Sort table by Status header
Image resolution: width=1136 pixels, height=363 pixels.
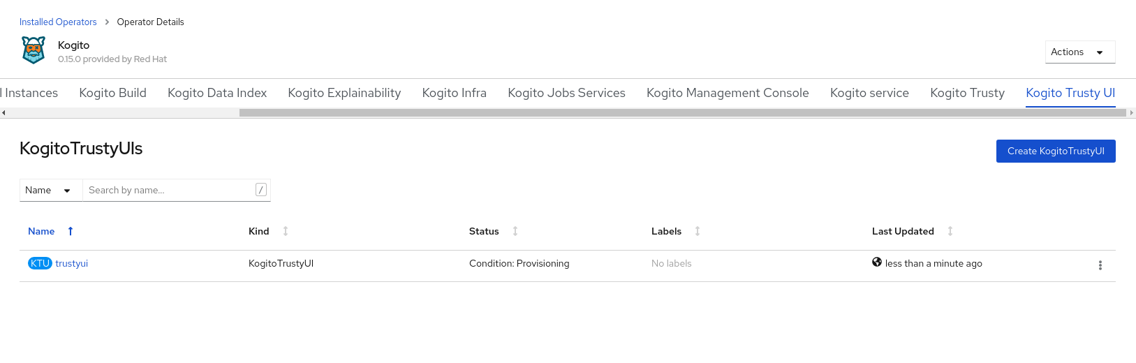484,231
